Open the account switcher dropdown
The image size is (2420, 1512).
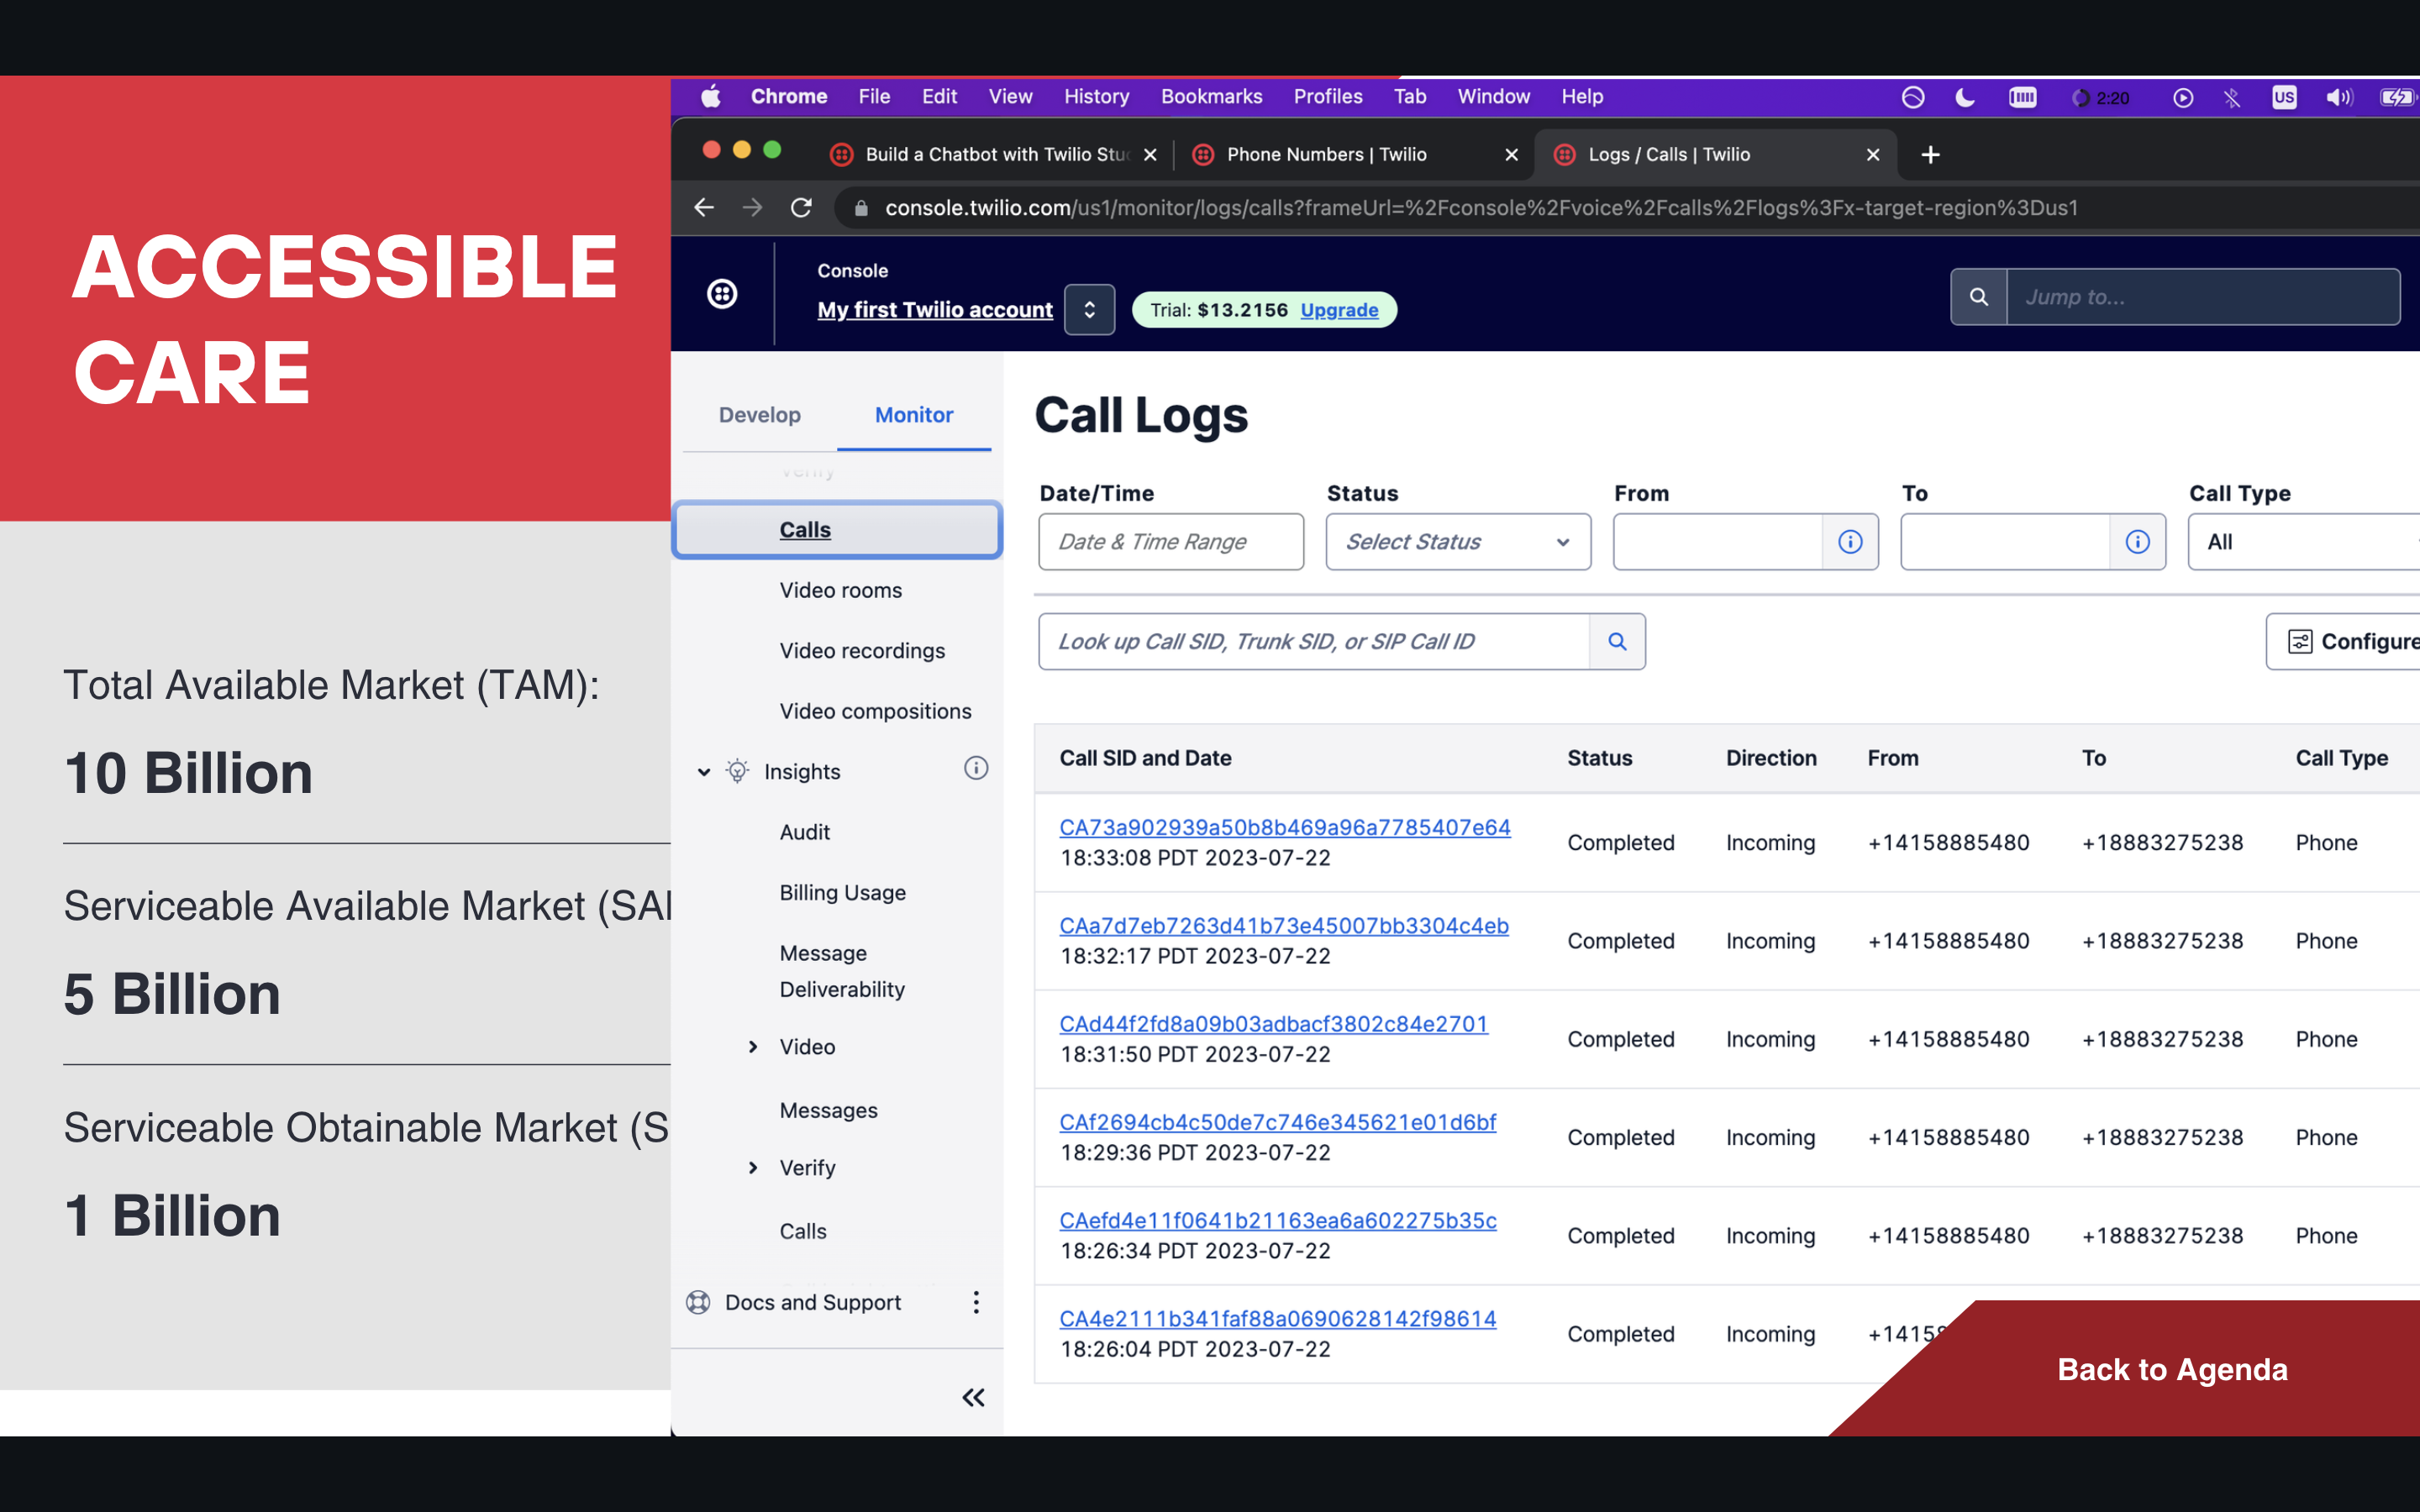(1089, 310)
